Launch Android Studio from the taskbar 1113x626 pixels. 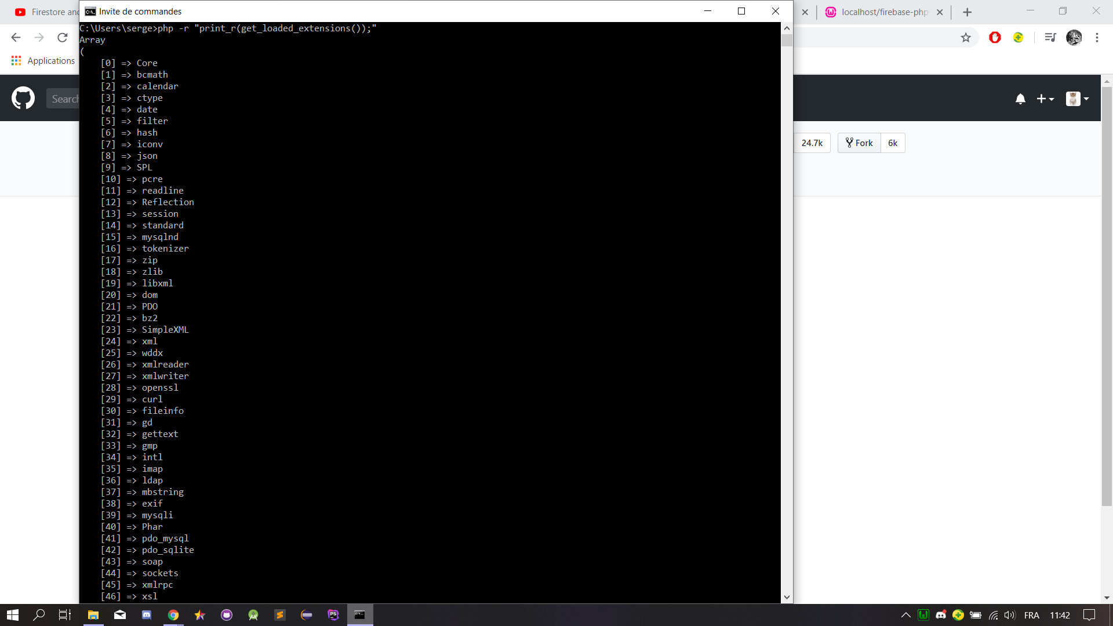pos(253,615)
